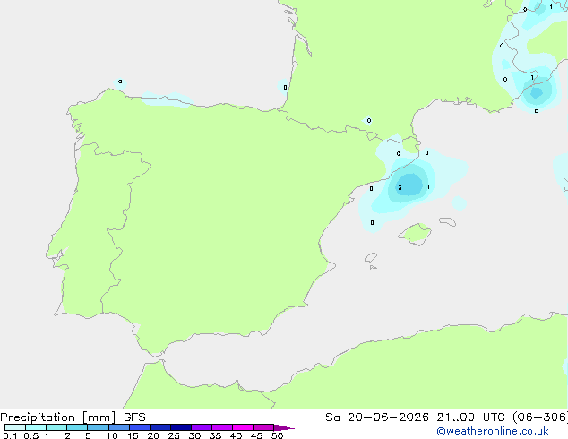
Task: Click the darkest blue precipitation core off Catalonia
Action: [409, 185]
